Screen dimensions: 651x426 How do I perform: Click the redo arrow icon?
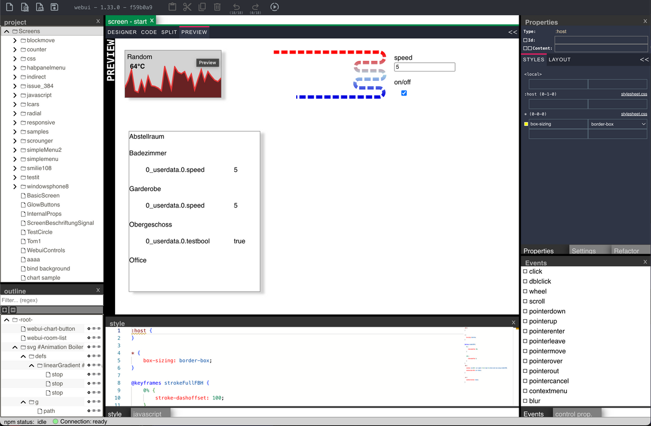pos(256,6)
